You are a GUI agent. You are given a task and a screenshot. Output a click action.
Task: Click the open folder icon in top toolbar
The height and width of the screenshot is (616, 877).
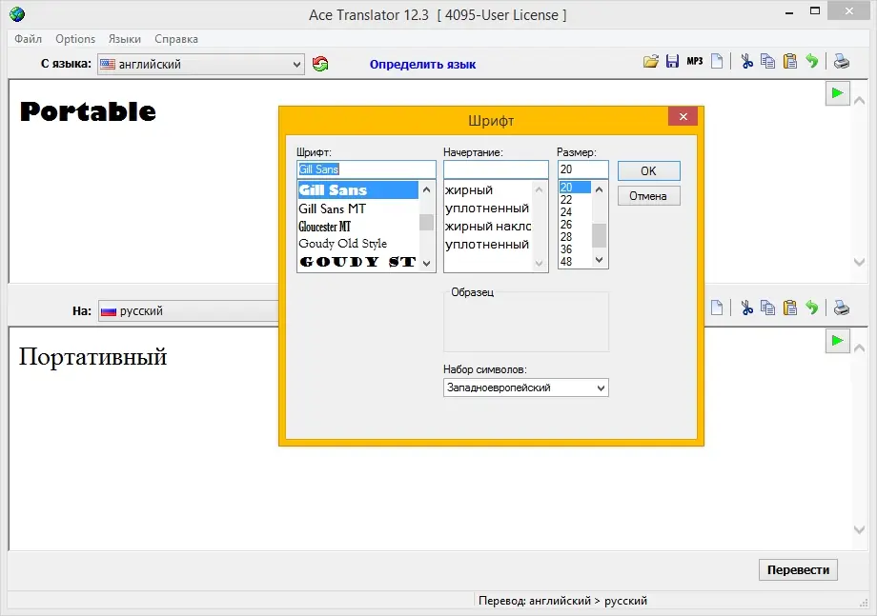point(651,62)
